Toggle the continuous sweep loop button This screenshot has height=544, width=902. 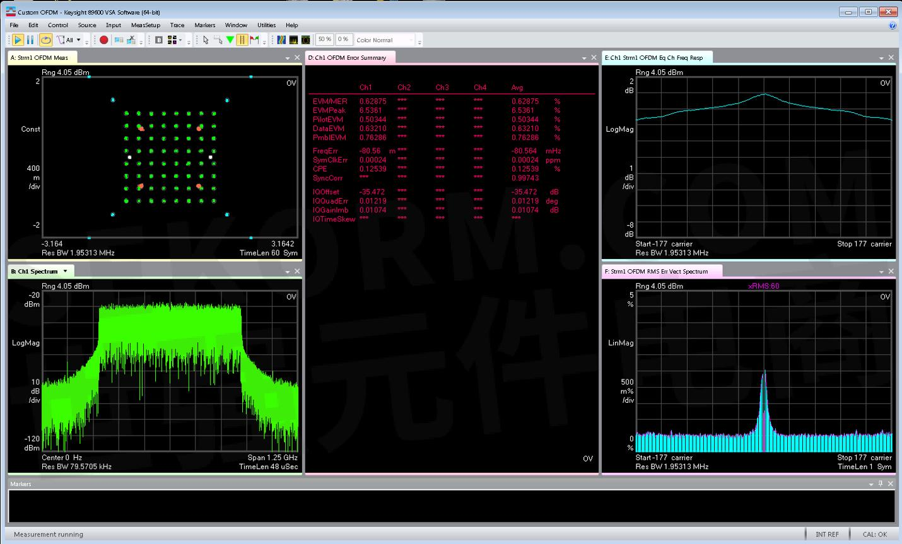point(45,40)
